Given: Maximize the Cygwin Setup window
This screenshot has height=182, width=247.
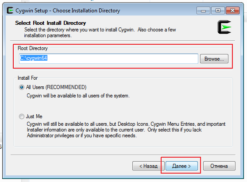Looking at the screenshot, I should [x=218, y=11].
